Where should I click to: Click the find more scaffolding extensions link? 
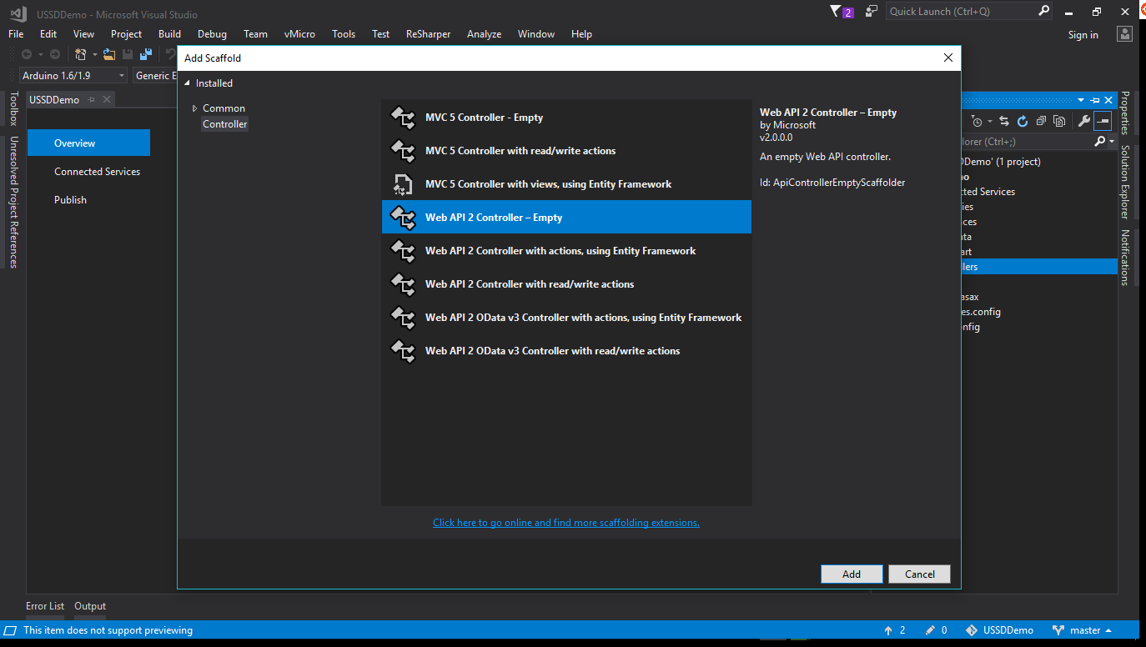click(566, 523)
